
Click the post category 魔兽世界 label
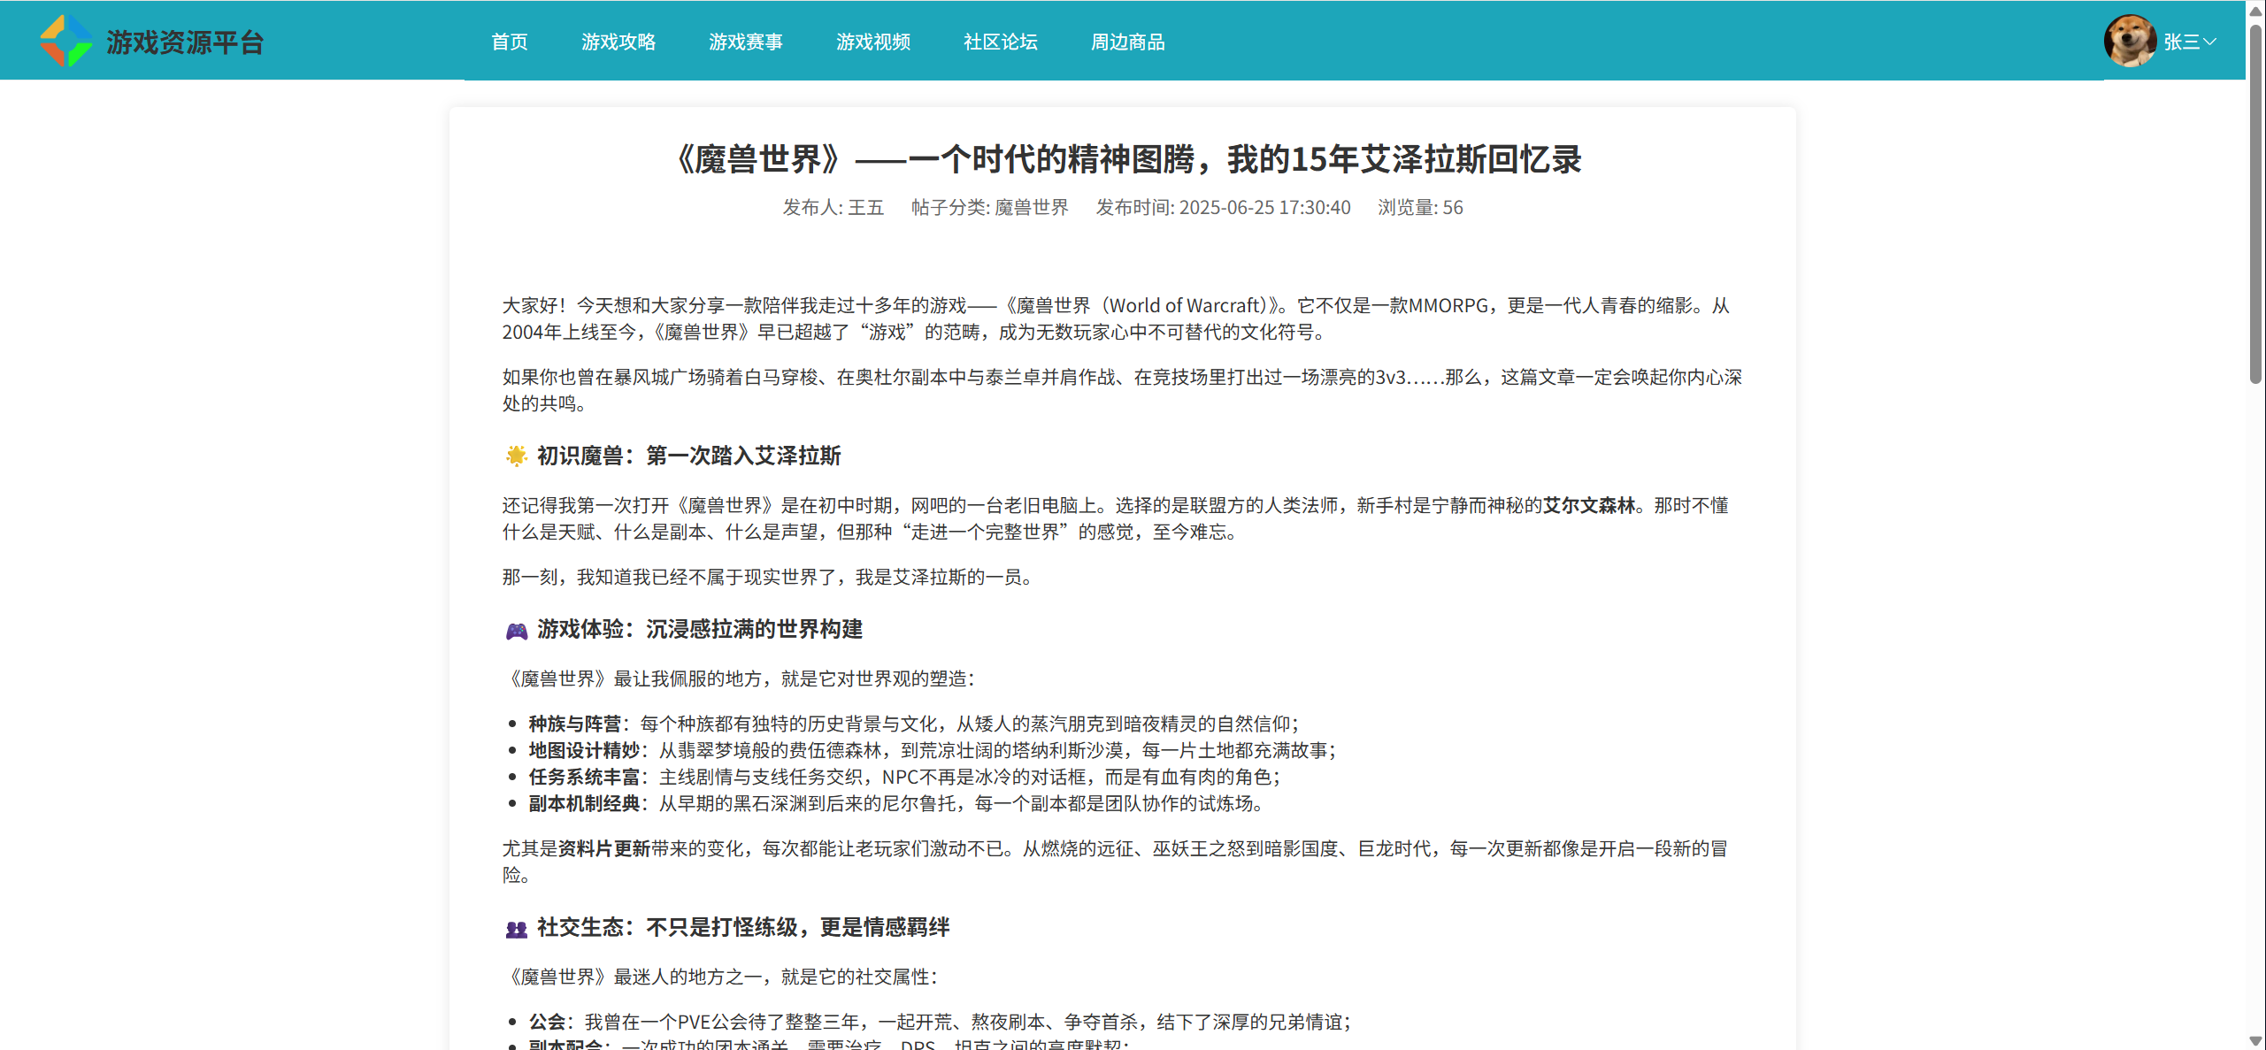(x=1031, y=207)
